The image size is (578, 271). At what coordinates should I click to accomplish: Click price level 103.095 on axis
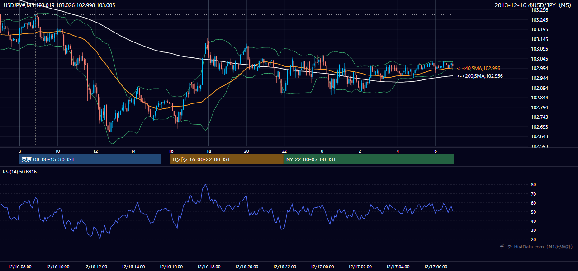pos(539,49)
